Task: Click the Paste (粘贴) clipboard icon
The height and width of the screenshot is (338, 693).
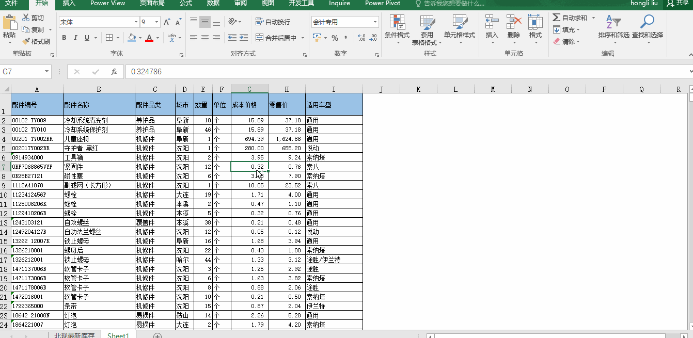Action: (x=9, y=22)
